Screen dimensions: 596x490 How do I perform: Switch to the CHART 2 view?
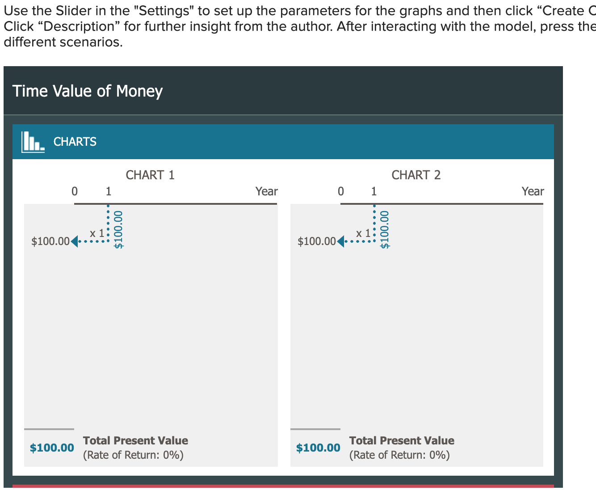(416, 175)
